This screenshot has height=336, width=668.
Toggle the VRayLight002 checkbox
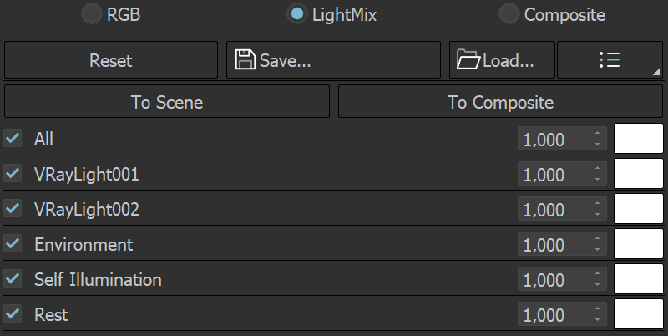coord(13,209)
